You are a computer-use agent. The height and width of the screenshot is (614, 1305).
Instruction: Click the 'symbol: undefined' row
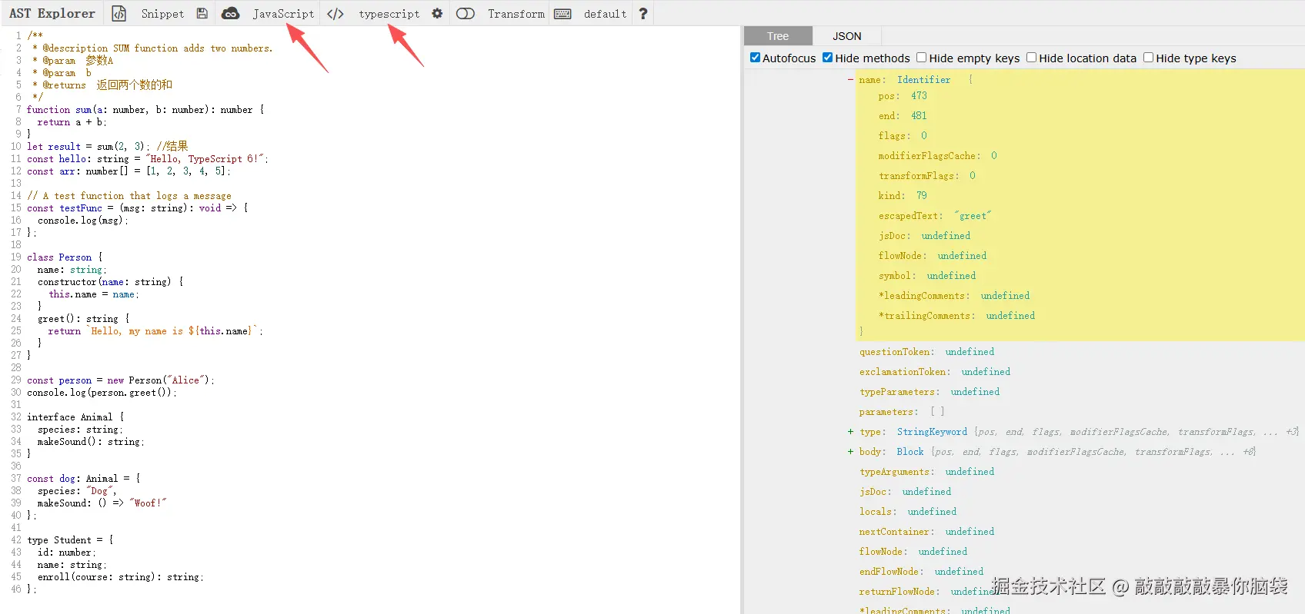click(x=927, y=276)
